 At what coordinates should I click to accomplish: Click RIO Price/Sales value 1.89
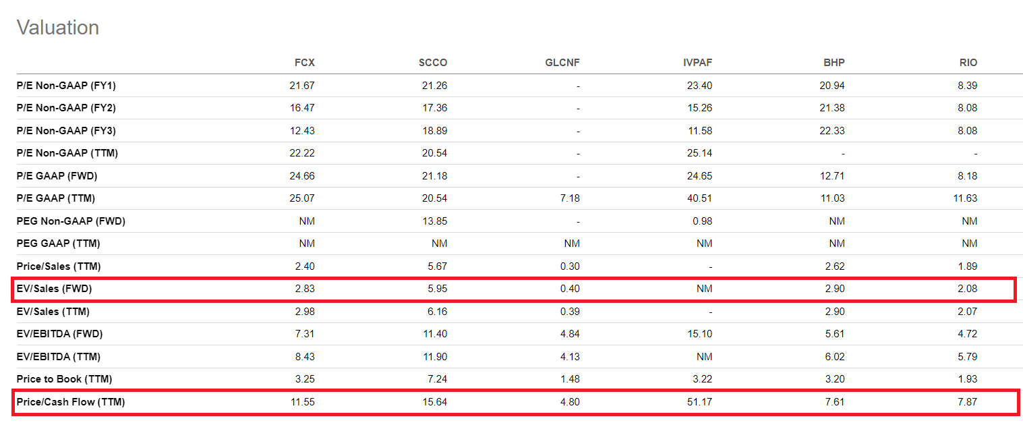[x=968, y=266]
